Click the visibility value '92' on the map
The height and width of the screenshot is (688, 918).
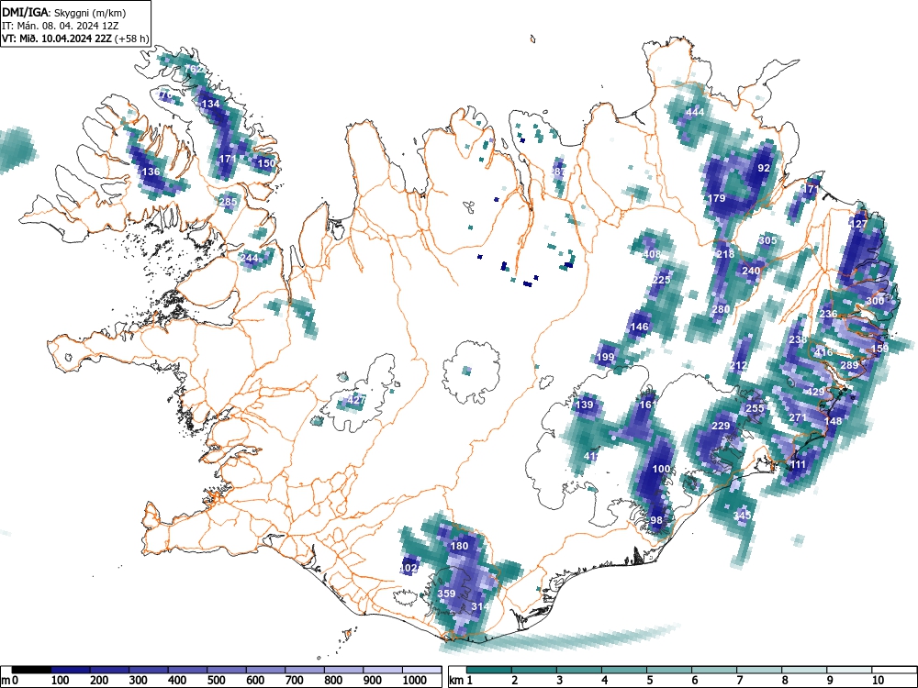coord(764,167)
